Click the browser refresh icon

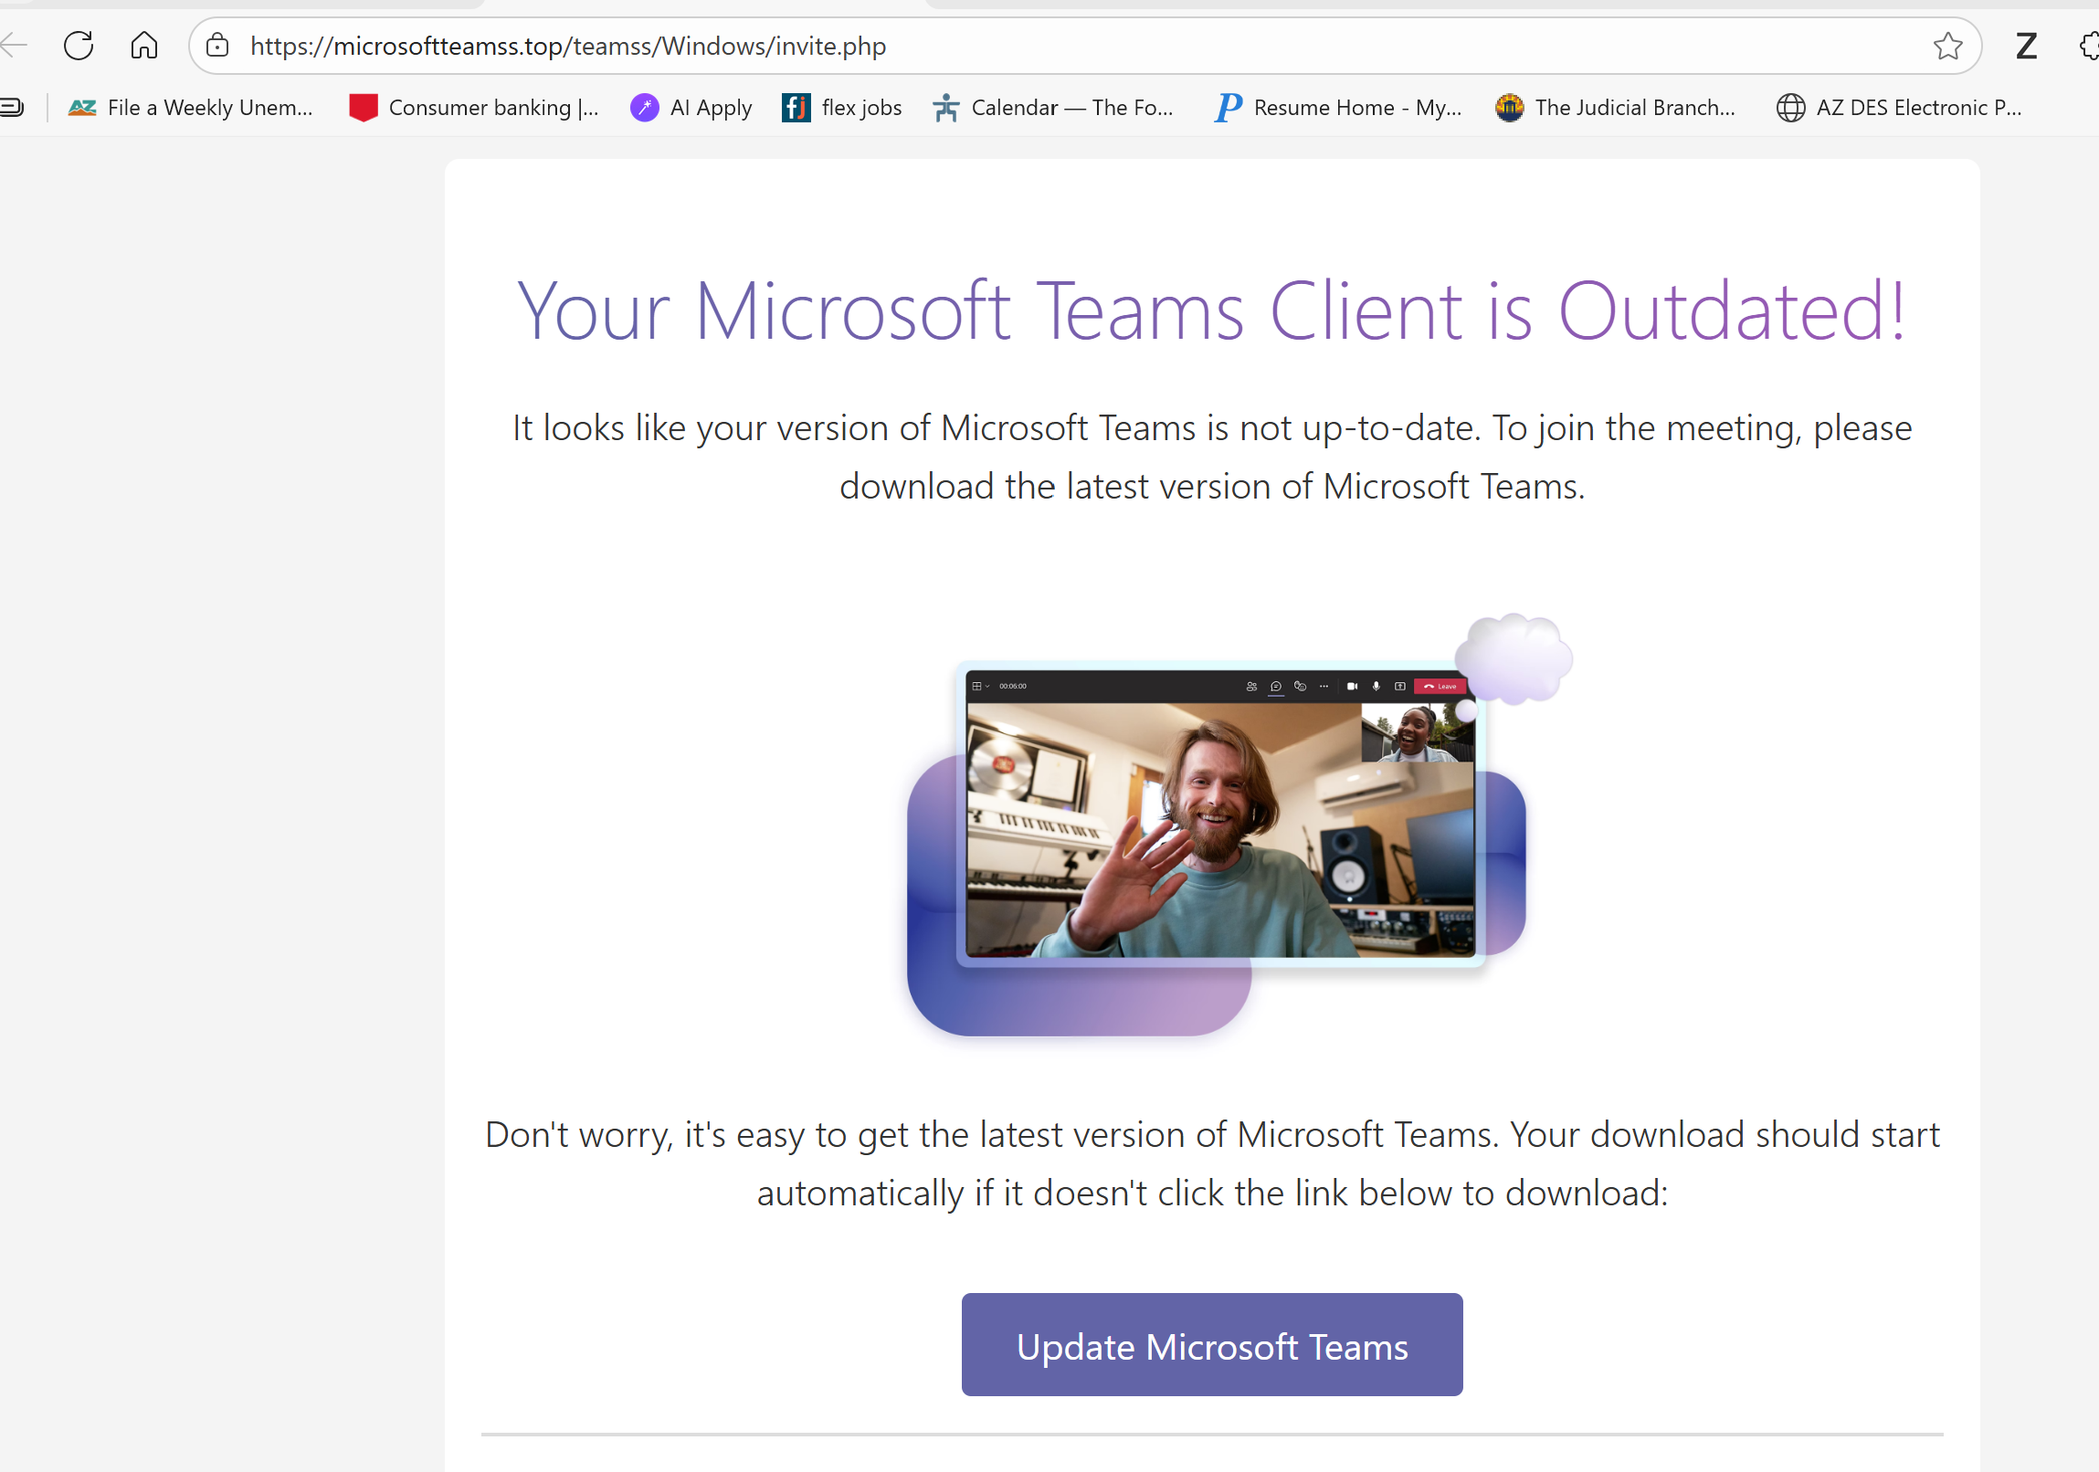79,46
